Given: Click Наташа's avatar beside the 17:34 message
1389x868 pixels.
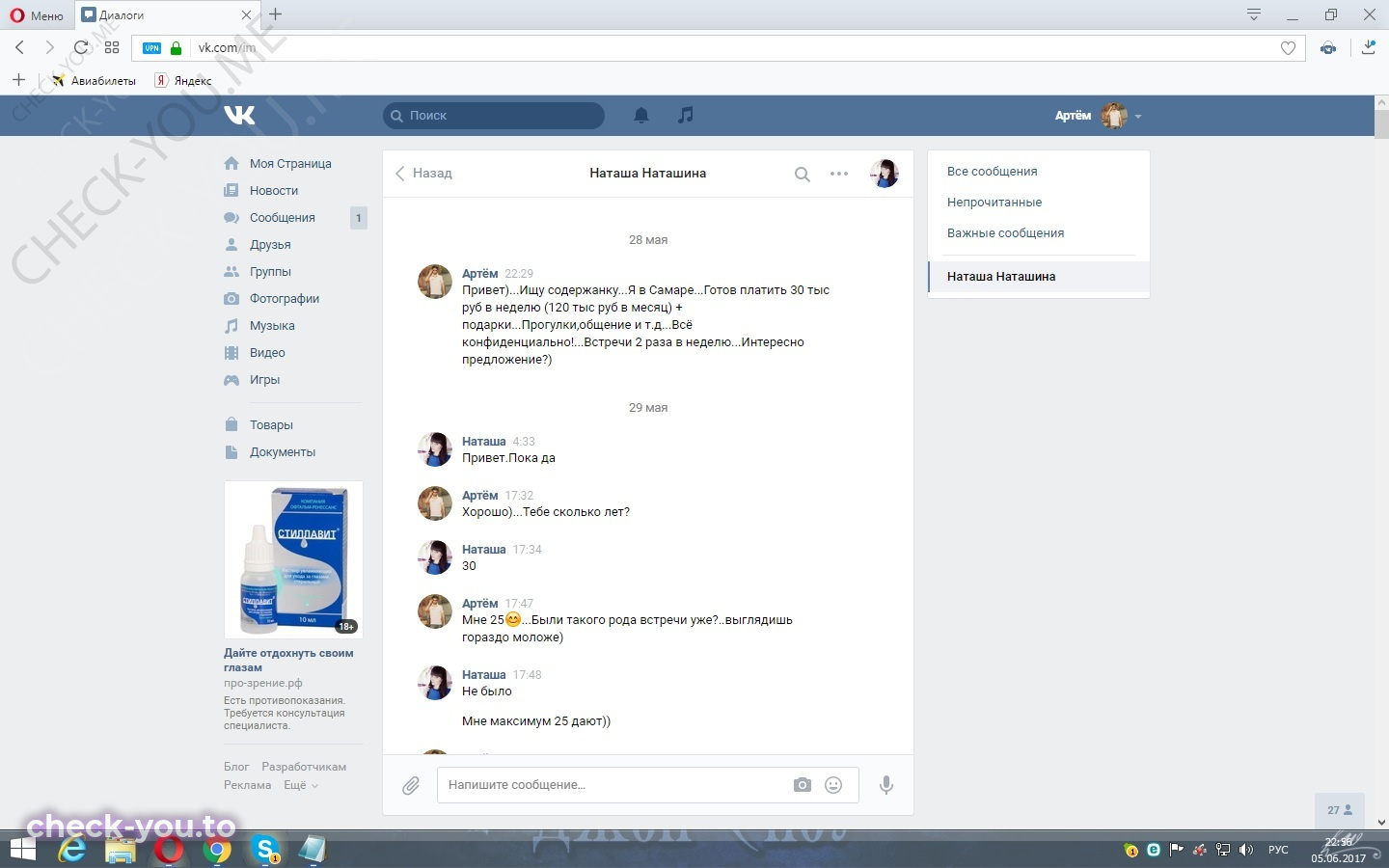Looking at the screenshot, I should click(x=435, y=557).
